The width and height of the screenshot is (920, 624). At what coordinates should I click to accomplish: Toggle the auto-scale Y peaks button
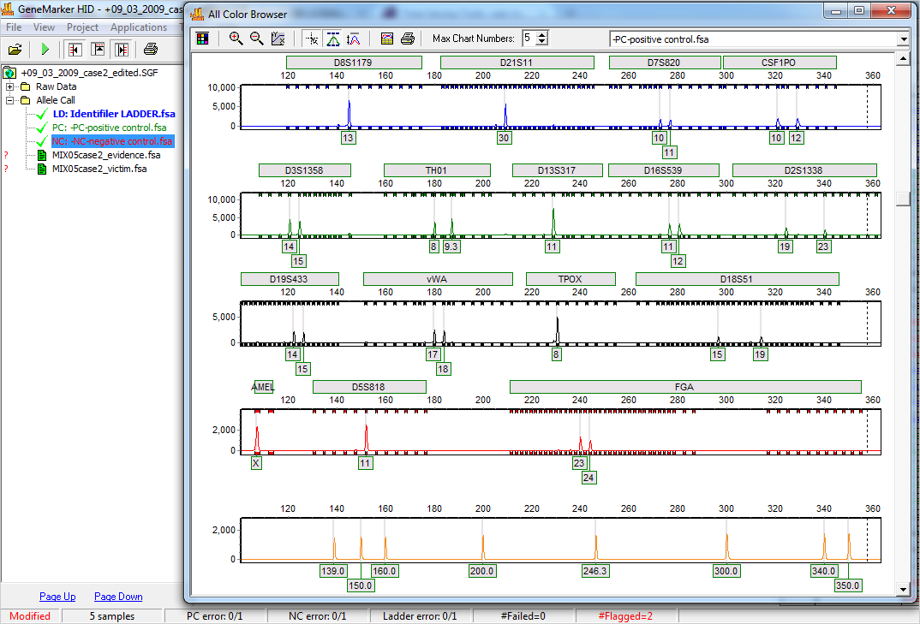coord(353,39)
